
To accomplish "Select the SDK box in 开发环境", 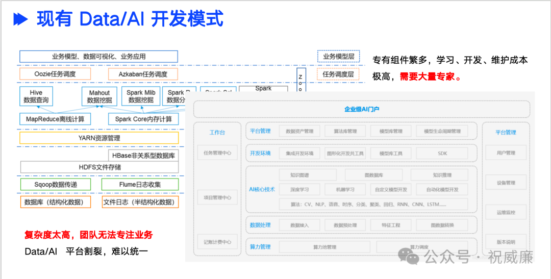I will click(442, 153).
